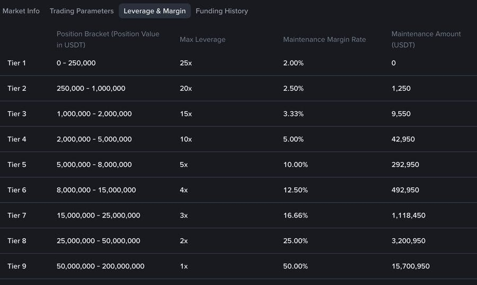Open the Funding History tab

(222, 11)
